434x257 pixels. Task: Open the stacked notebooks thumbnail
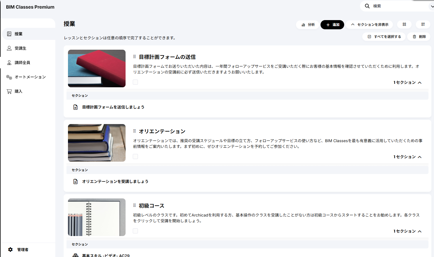pyautogui.click(x=97, y=143)
